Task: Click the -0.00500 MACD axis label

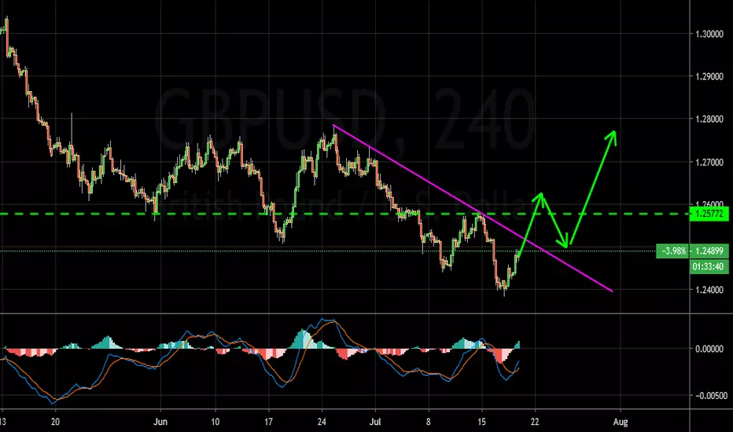Action: pyautogui.click(x=711, y=396)
